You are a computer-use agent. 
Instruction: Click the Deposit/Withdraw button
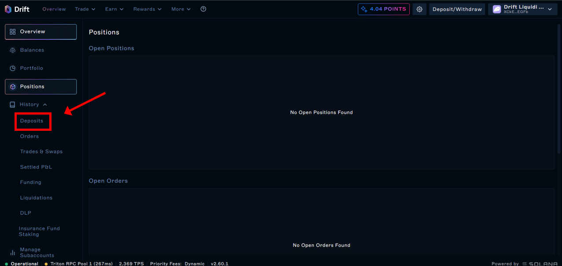click(x=457, y=9)
